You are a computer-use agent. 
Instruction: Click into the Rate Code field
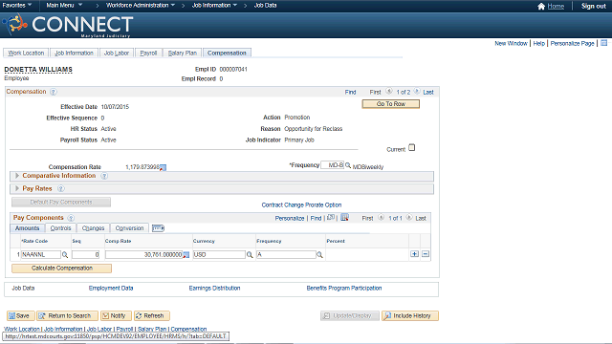(41, 255)
